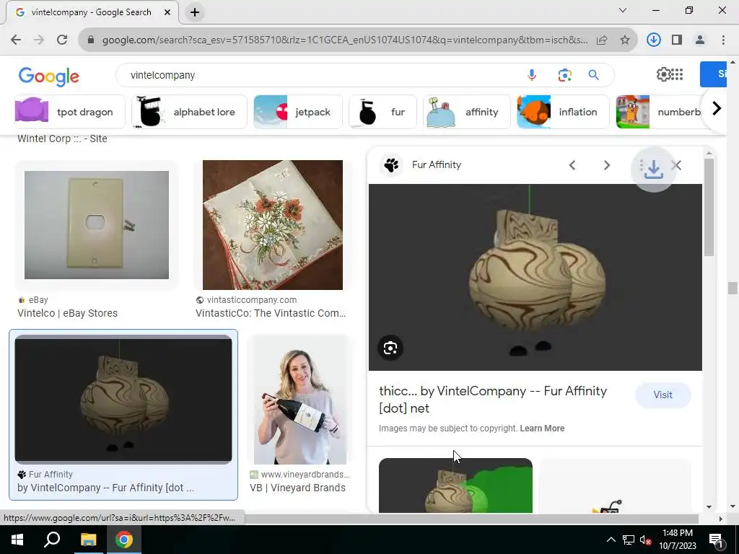Click the large preview image in the side panel
Screen dimensions: 739x554
(535, 277)
